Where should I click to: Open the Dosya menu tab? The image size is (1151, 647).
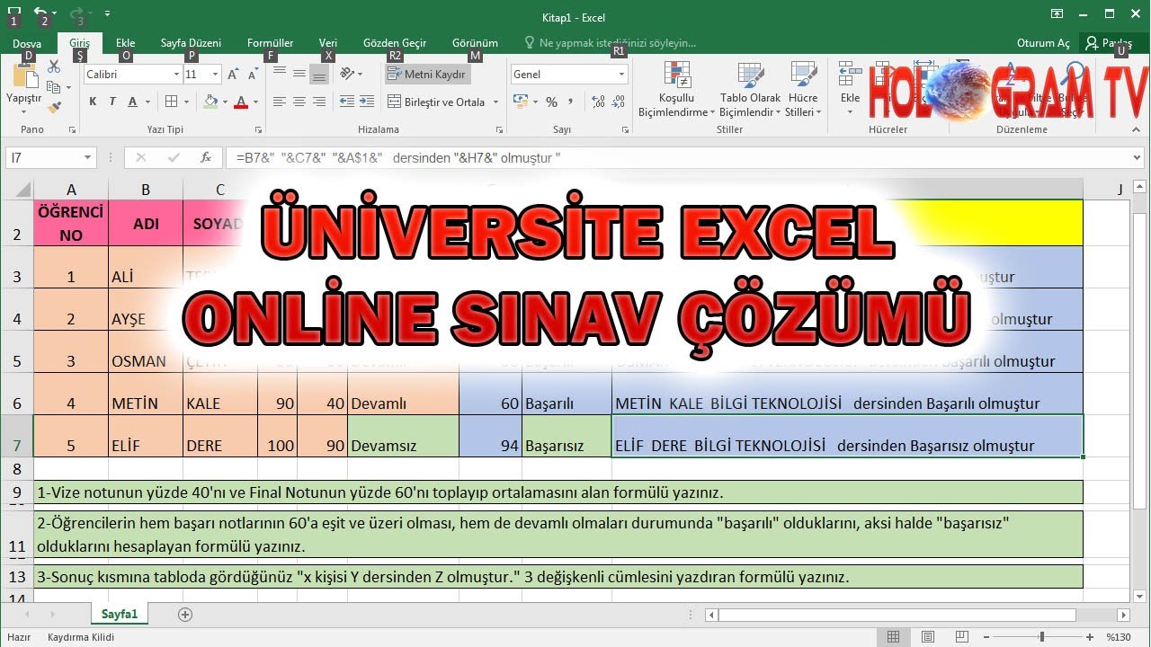(26, 43)
